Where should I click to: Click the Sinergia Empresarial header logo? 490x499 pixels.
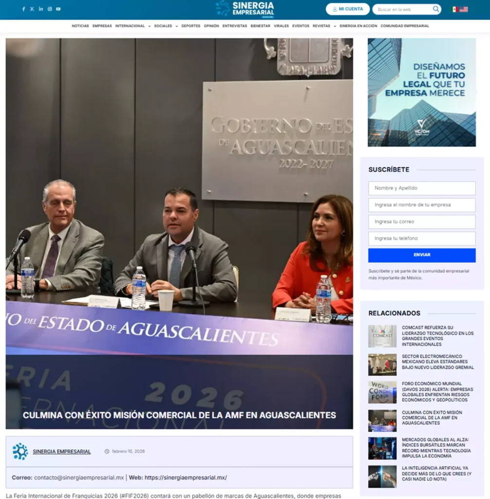click(x=245, y=9)
